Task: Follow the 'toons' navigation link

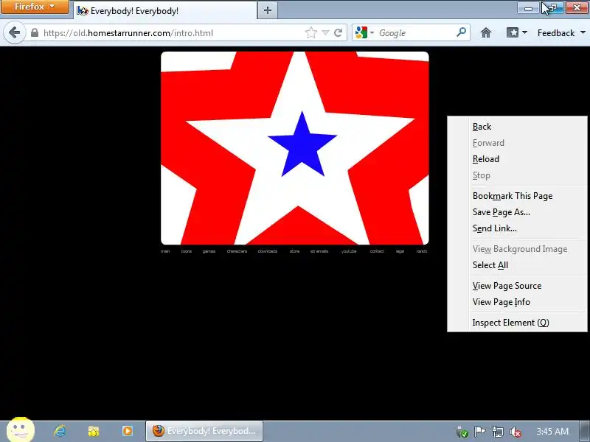Action: click(x=187, y=251)
